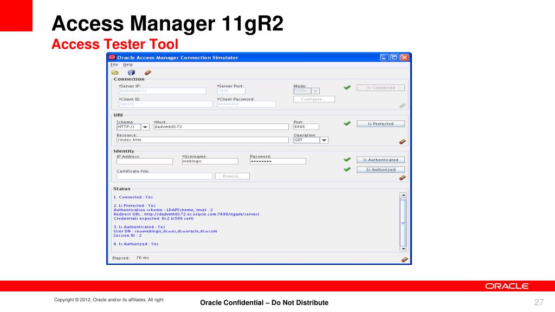Click the Is Protected button
This screenshot has width=555, height=312.
coord(380,124)
